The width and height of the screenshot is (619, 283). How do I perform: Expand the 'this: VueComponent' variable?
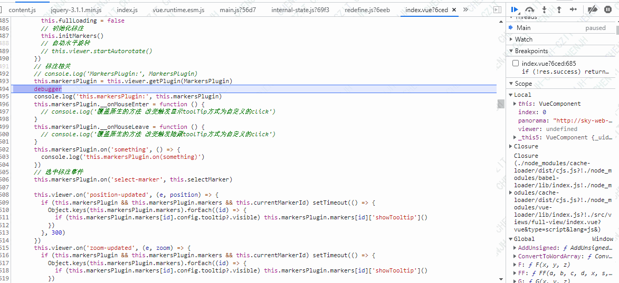515,104
